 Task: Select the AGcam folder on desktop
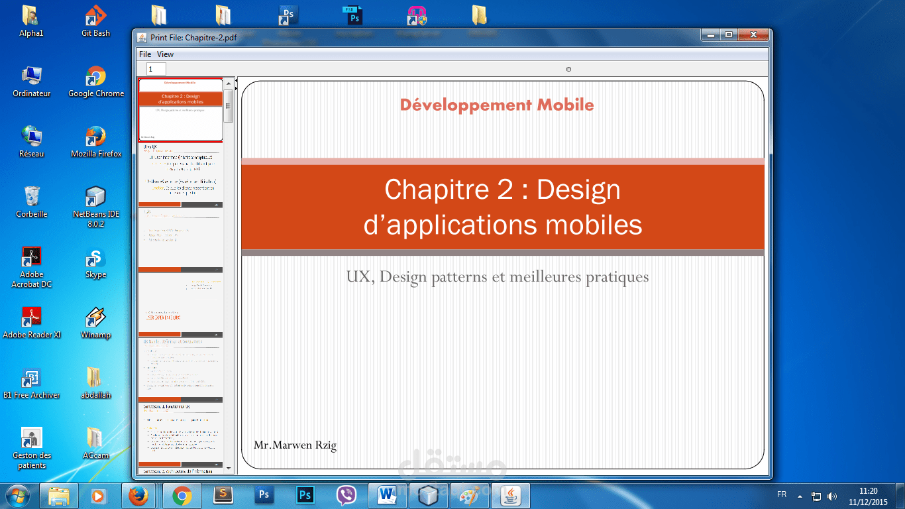(x=96, y=443)
